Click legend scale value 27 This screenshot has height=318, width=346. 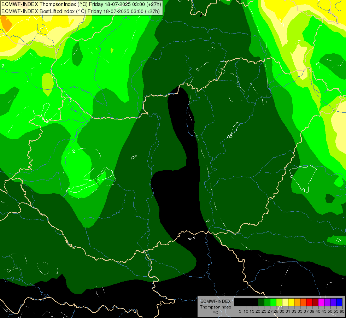click(270, 311)
